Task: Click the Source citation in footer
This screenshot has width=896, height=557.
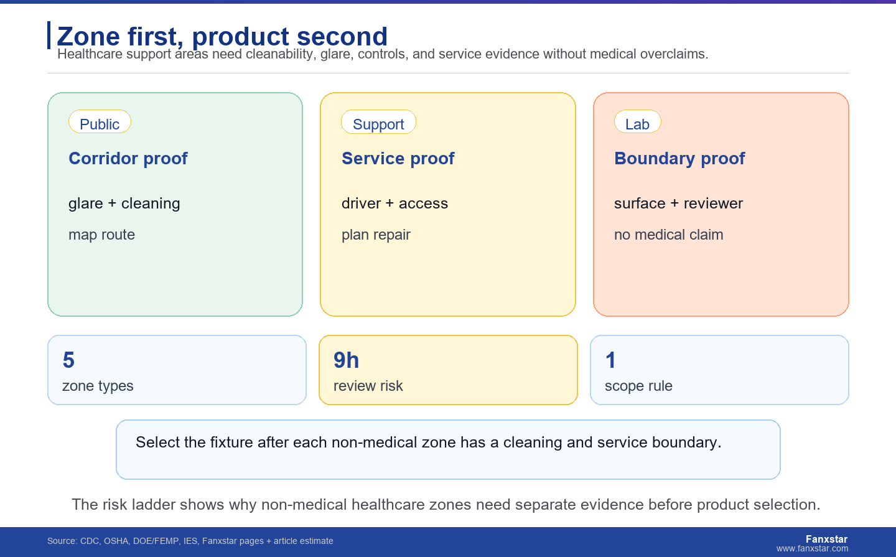Action: pyautogui.click(x=190, y=541)
